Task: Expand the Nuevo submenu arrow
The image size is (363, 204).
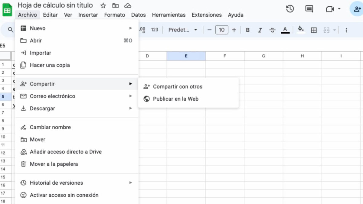Action: (131, 28)
